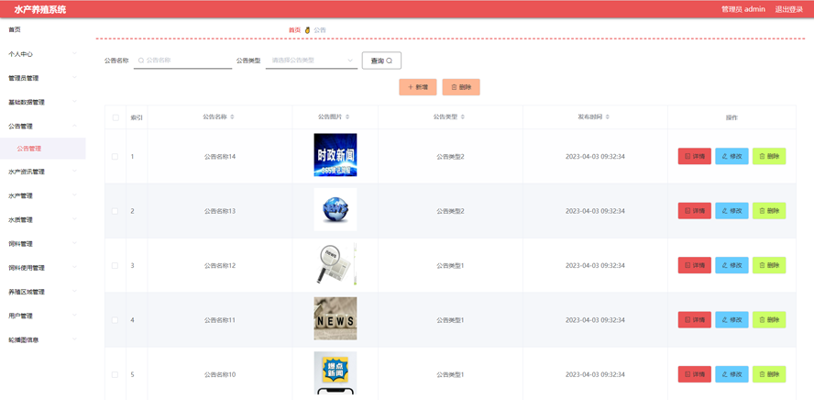
Task: Check the checkbox for row 公告名称10
Action: point(115,374)
